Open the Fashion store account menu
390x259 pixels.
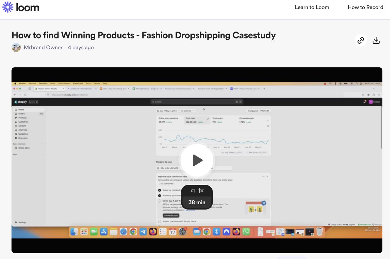(374, 102)
